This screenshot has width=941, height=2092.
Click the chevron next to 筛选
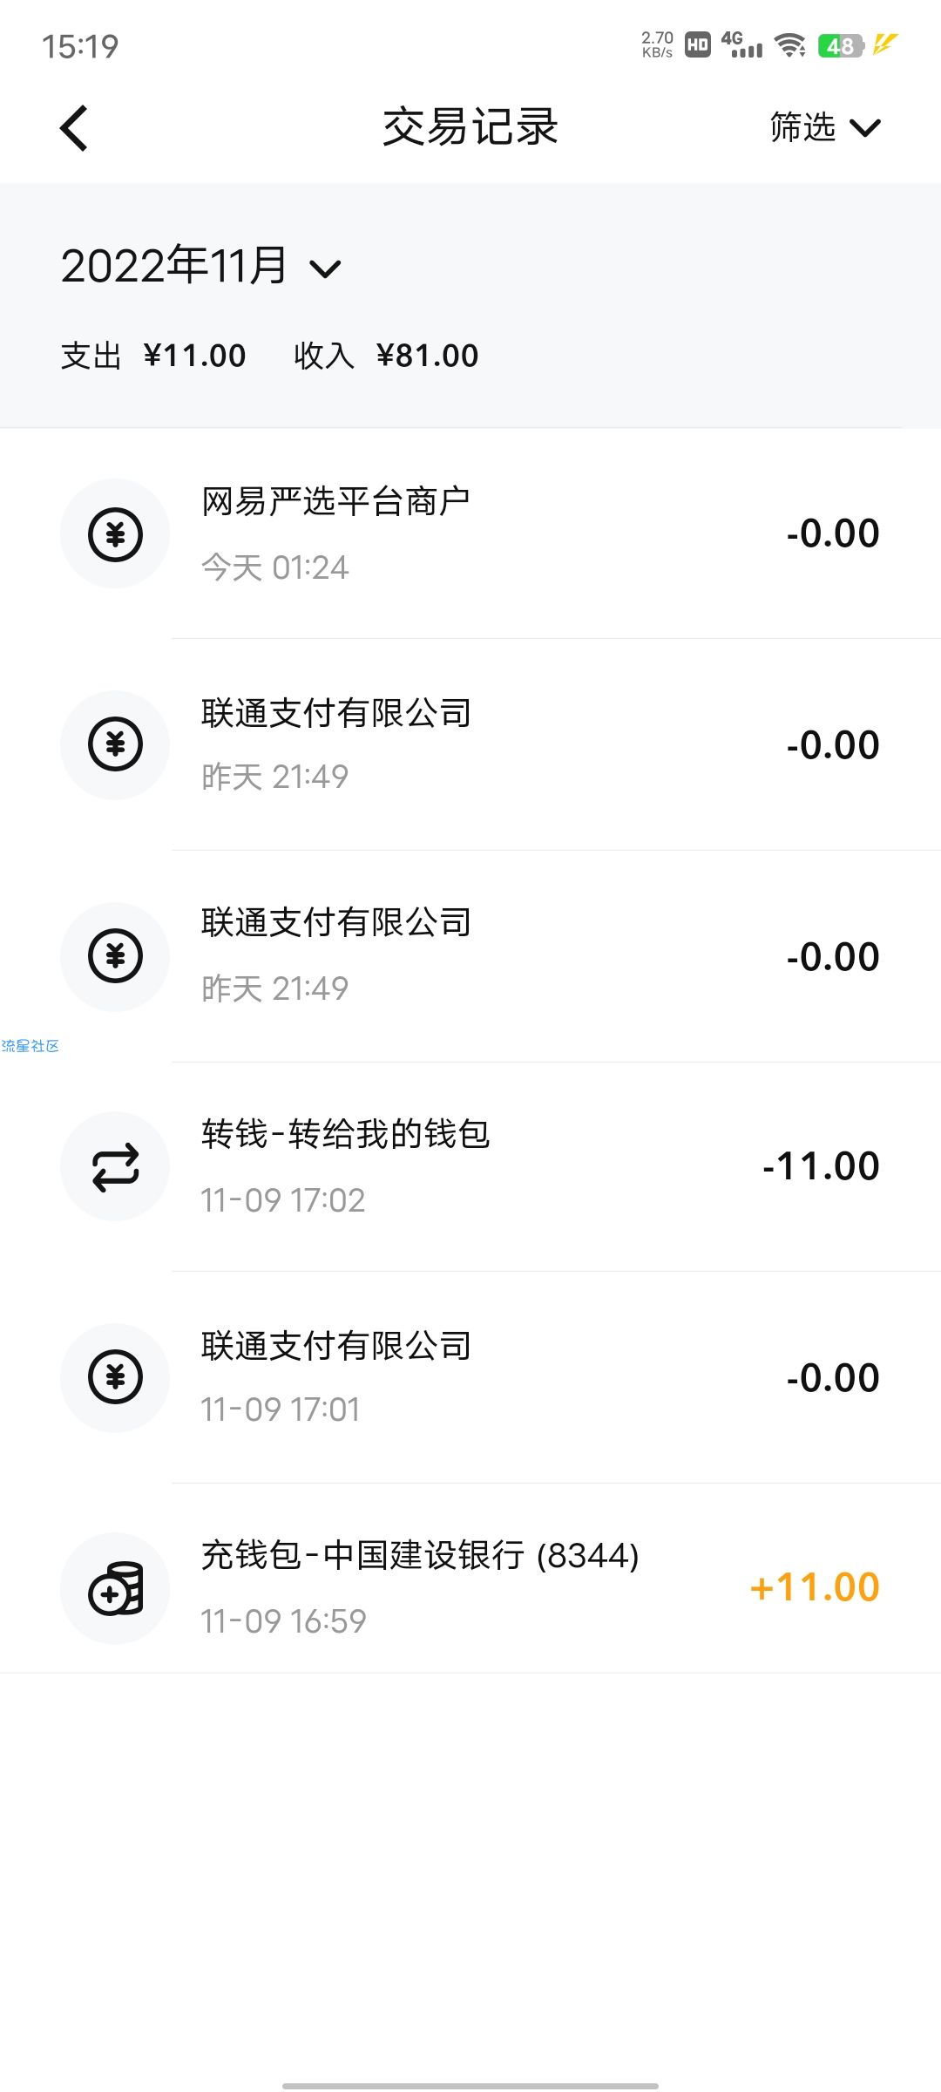click(865, 128)
